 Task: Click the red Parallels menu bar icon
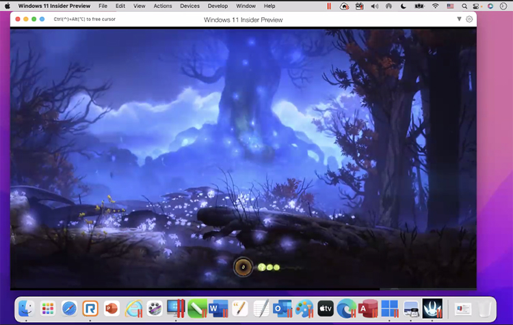pyautogui.click(x=329, y=6)
